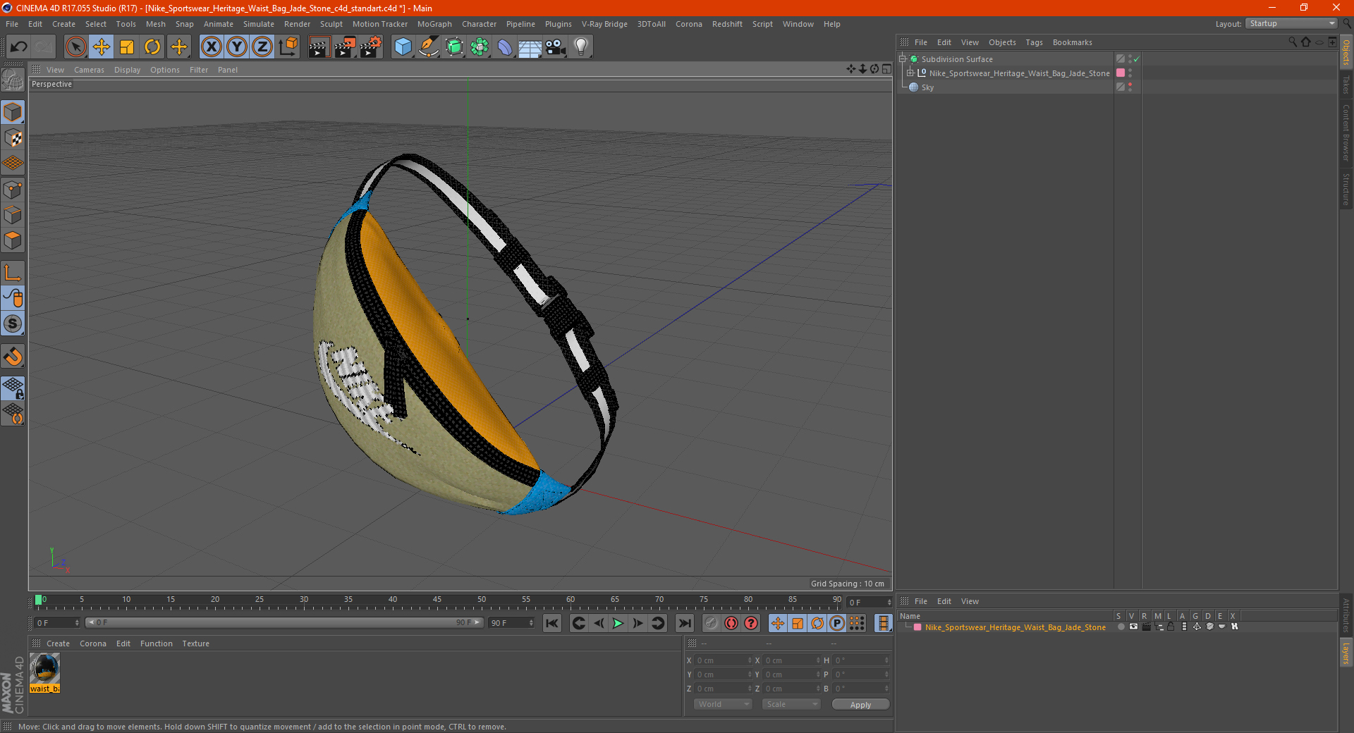Open the Deformer bend icon
The height and width of the screenshot is (733, 1354).
505,47
